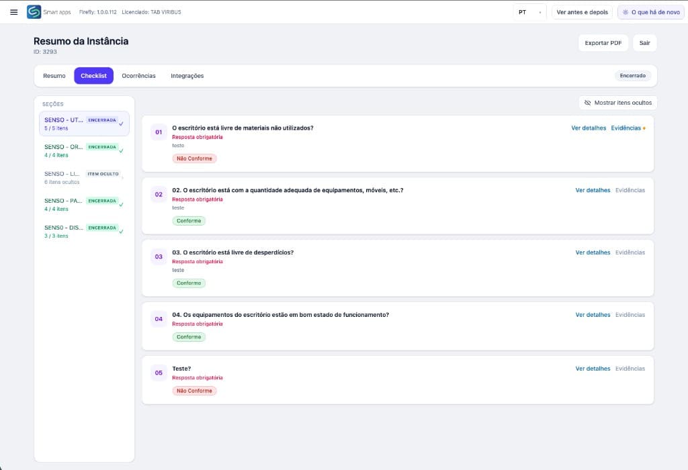Select section SENSO - PA...

tap(84, 204)
